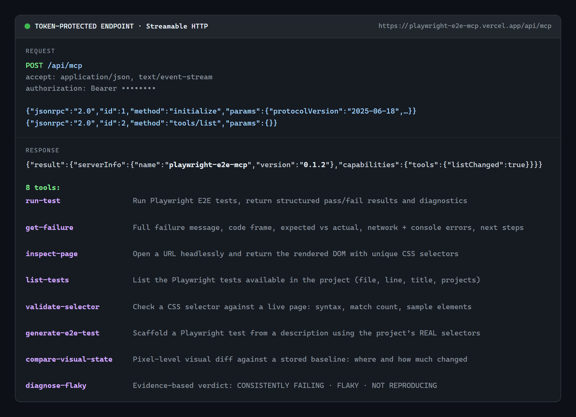
Task: Click the run-test tool name
Action: (x=43, y=201)
